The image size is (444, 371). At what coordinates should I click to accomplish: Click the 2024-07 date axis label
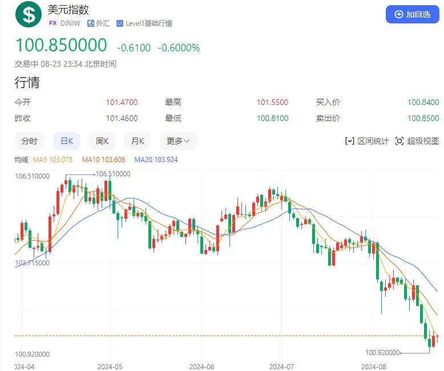[x=281, y=367]
